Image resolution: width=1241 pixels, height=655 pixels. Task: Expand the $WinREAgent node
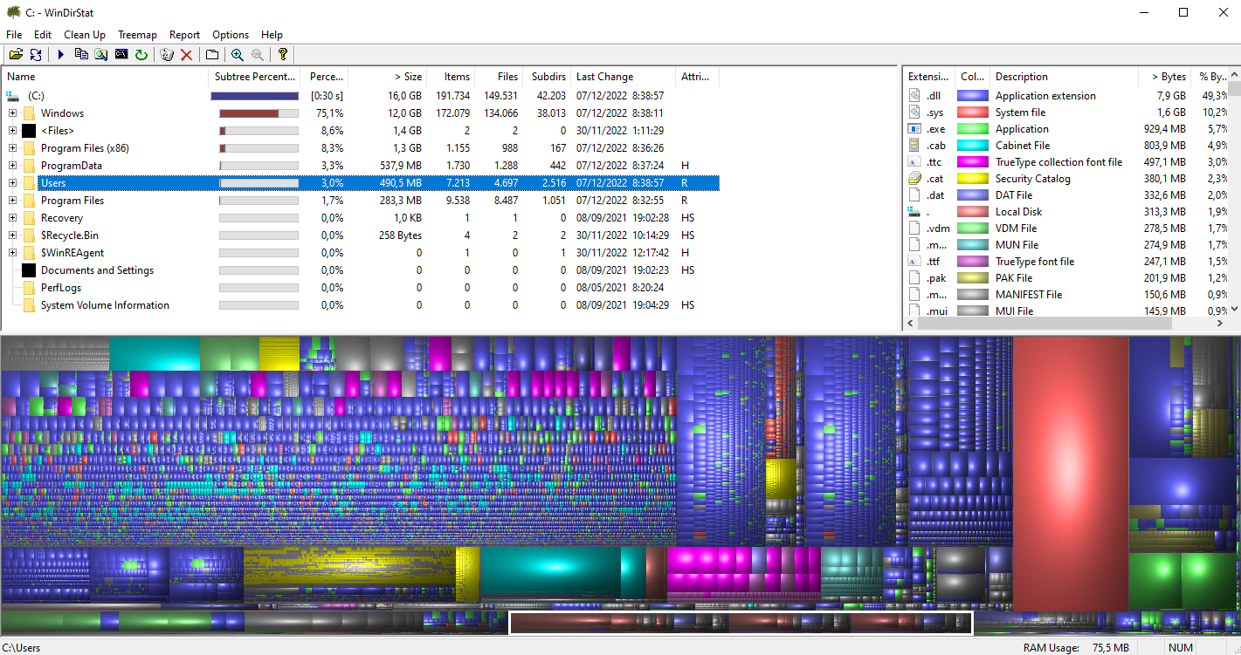pyautogui.click(x=12, y=252)
